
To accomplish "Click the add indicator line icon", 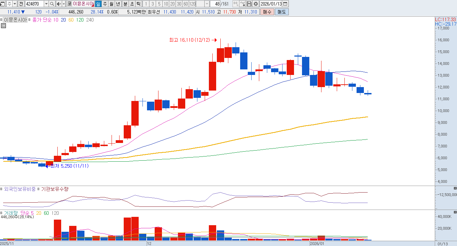I will tap(243, 4).
